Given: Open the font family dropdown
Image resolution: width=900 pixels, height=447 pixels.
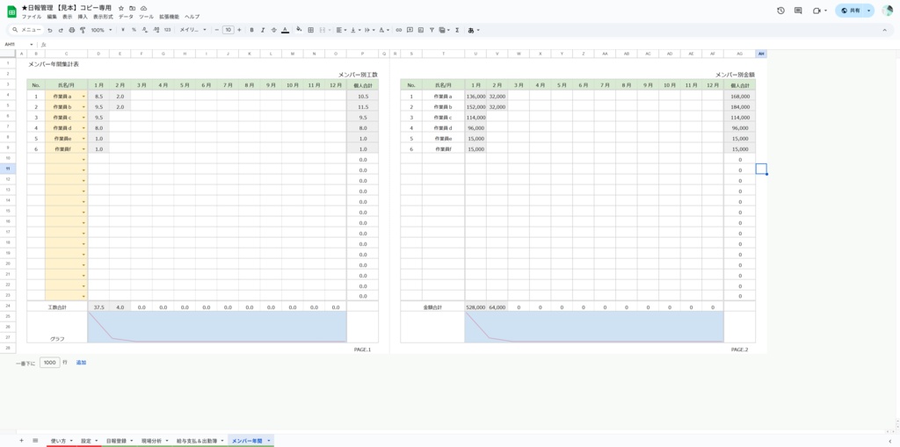Looking at the screenshot, I should (192, 30).
